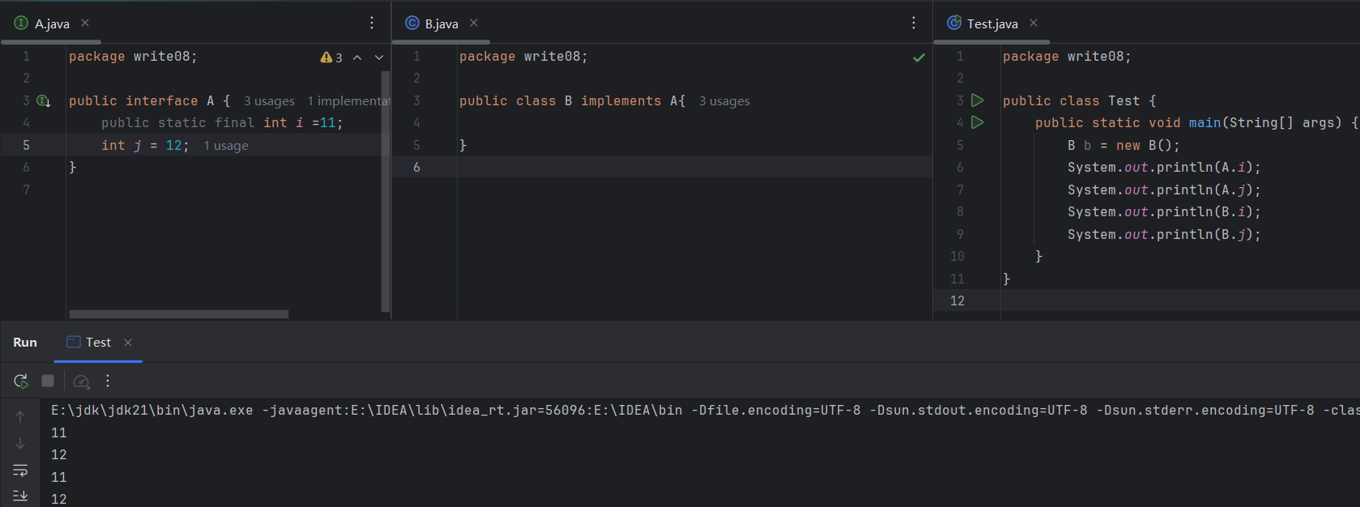Place cursor on println(A.i) line in Test.java
Image resolution: width=1360 pixels, height=507 pixels.
(1164, 168)
